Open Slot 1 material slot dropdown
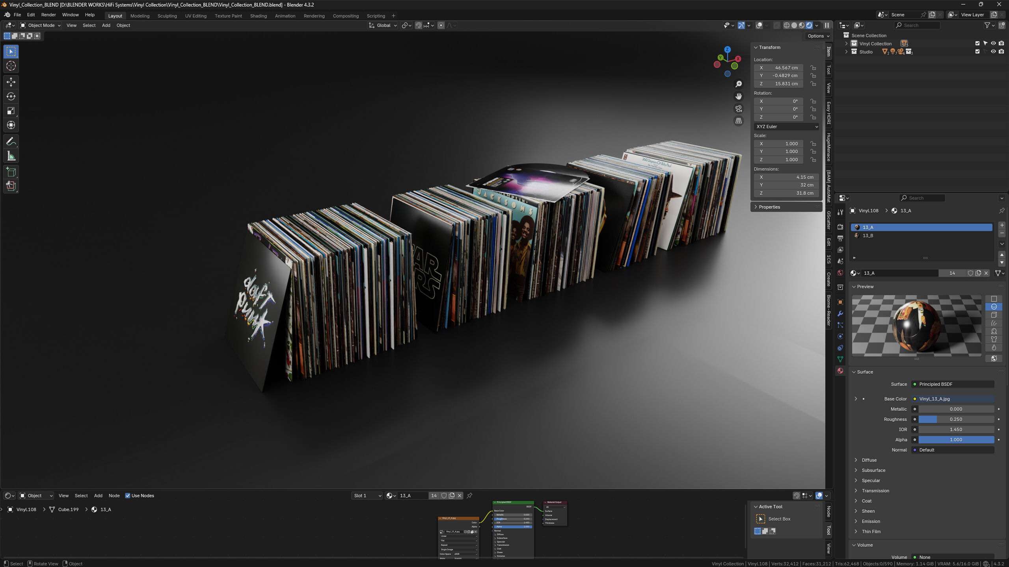Viewport: 1009px width, 567px height. click(x=367, y=496)
